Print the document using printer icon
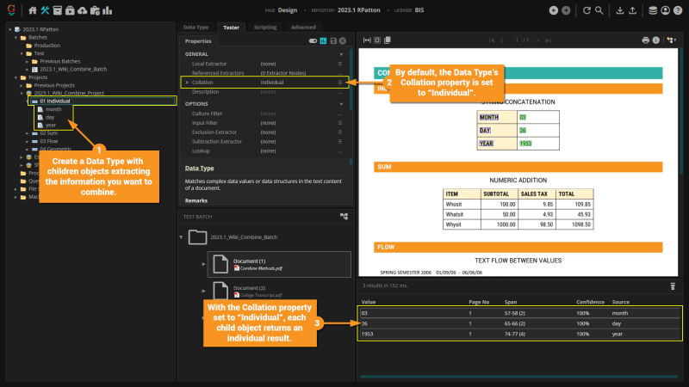The width and height of the screenshot is (689, 387). (645, 40)
